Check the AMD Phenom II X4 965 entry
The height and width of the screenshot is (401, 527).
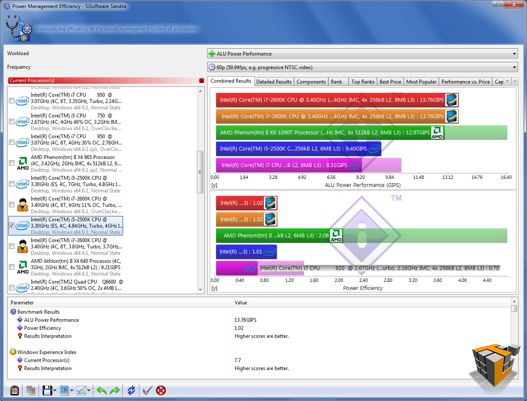click(x=11, y=163)
